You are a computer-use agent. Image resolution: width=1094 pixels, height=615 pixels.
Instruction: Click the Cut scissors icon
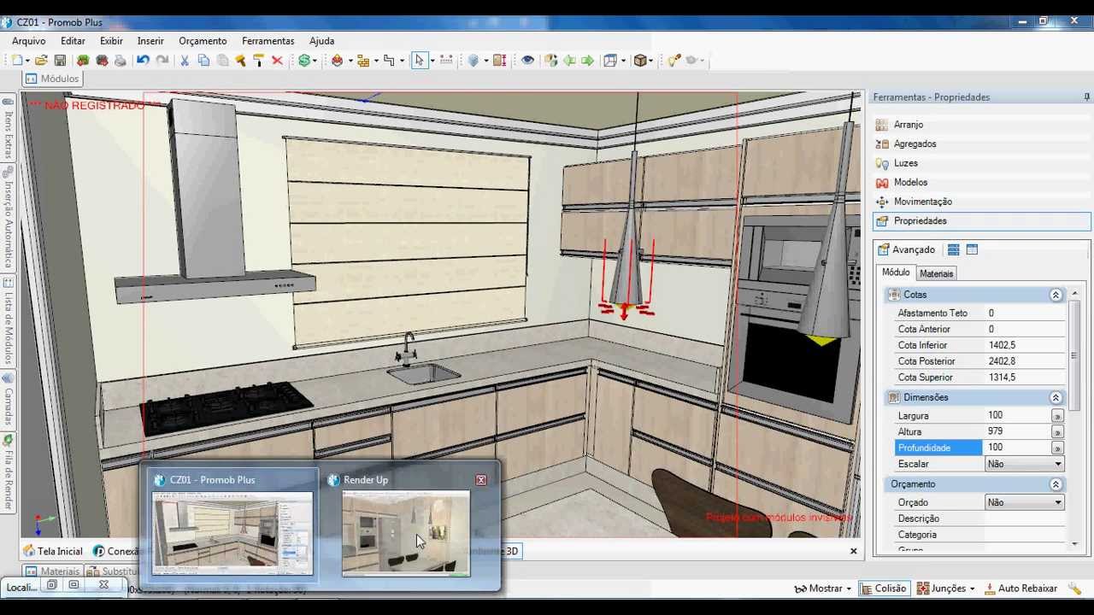point(184,60)
